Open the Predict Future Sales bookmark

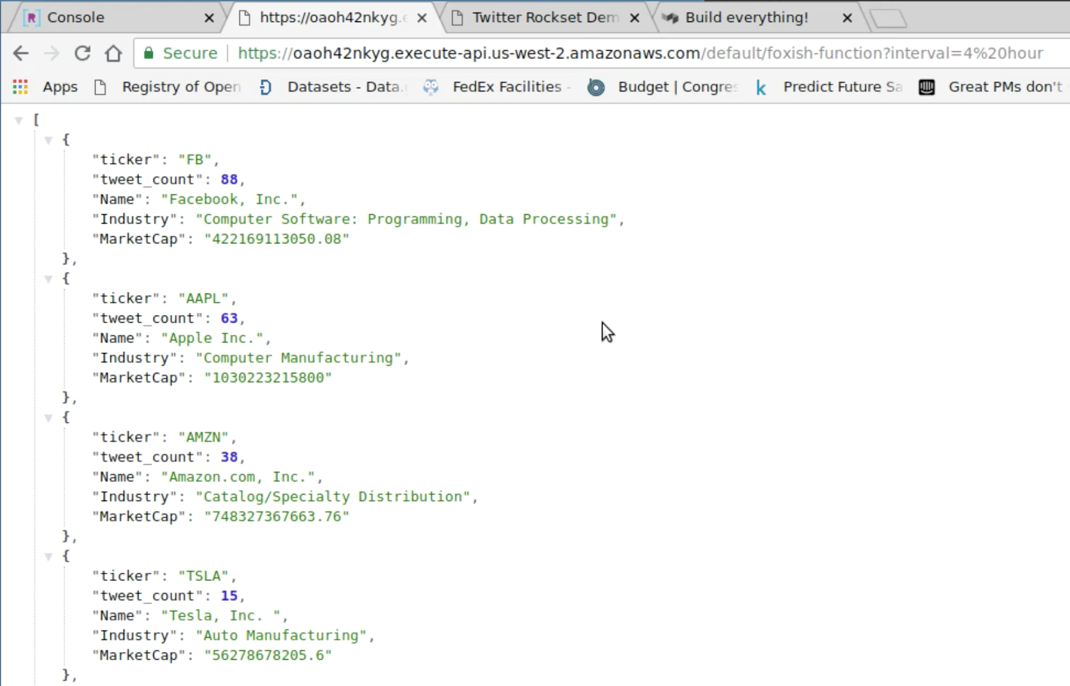click(x=829, y=87)
